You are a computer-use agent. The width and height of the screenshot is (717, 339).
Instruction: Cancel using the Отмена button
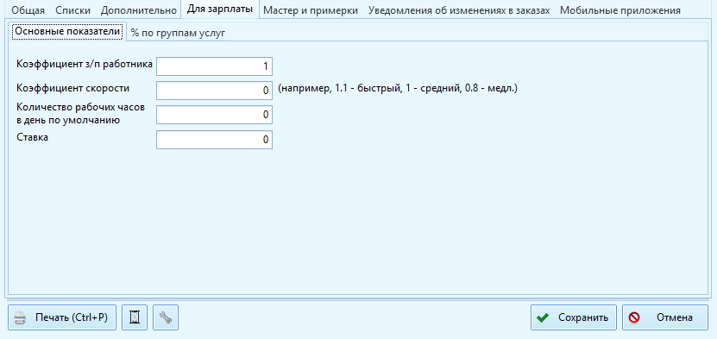pos(665,317)
